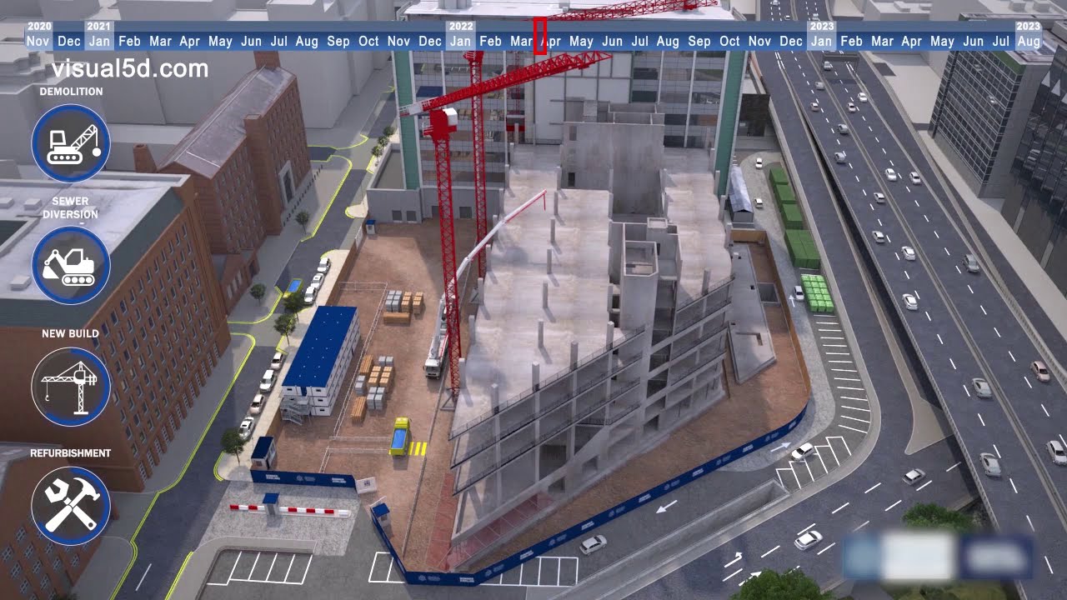Screen dimensions: 1067x600
Task: Jump to Dec 2022 on the timeline
Action: [x=791, y=42]
